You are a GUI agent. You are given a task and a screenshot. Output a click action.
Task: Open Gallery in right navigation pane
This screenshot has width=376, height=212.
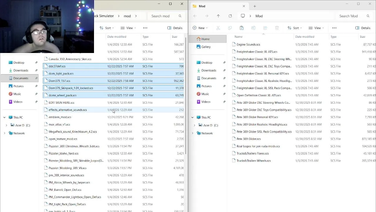click(x=208, y=47)
